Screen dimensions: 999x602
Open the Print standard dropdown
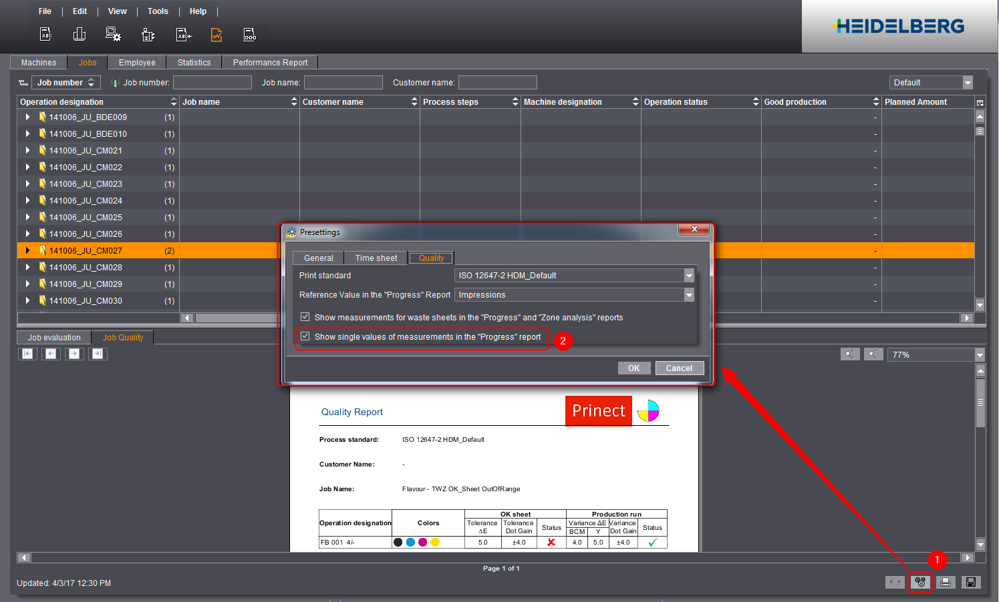(689, 276)
